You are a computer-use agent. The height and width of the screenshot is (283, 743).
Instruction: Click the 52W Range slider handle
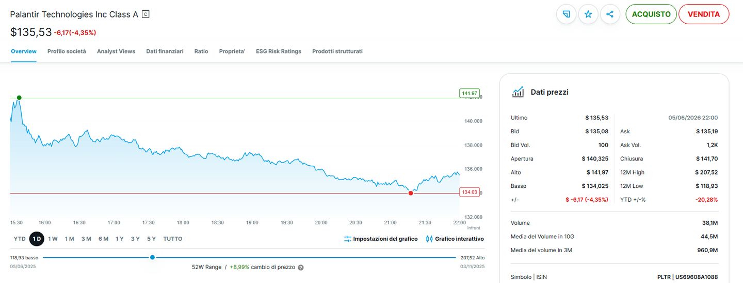(152, 257)
